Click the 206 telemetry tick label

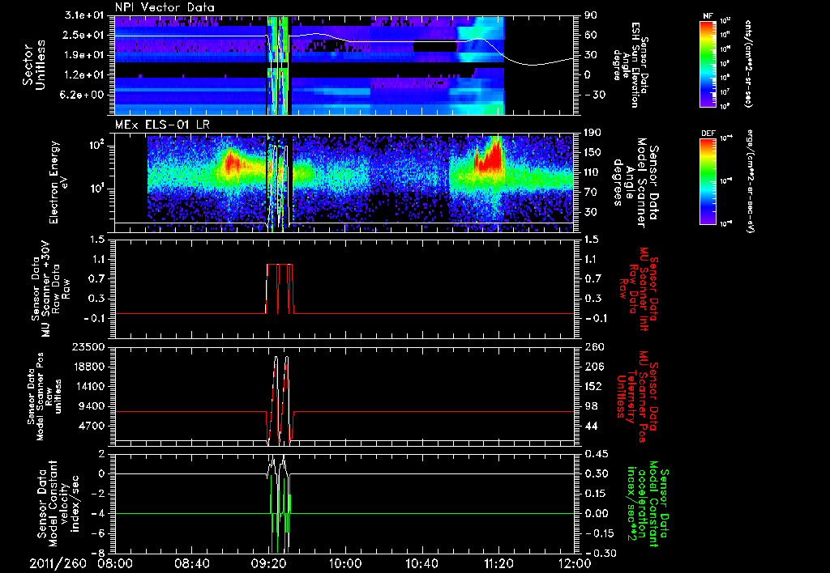click(593, 367)
